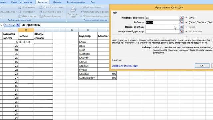The width and height of the screenshot is (213, 120).
Task: Click the Тауарлар header cell
Action: pyautogui.click(x=88, y=36)
